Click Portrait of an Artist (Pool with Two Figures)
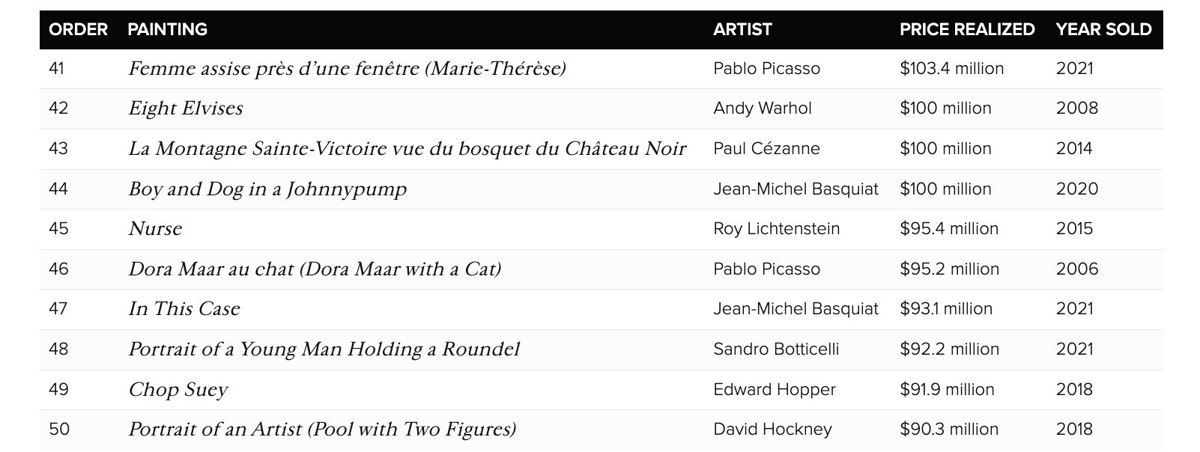1200x452 pixels. [322, 430]
